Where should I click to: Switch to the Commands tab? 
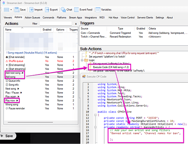click(x=48, y=18)
